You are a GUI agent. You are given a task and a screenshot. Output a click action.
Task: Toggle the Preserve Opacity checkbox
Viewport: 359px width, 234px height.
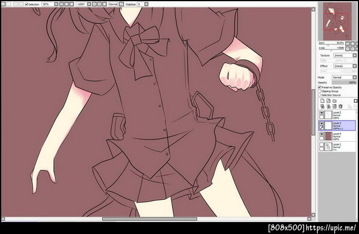pyautogui.click(x=320, y=87)
